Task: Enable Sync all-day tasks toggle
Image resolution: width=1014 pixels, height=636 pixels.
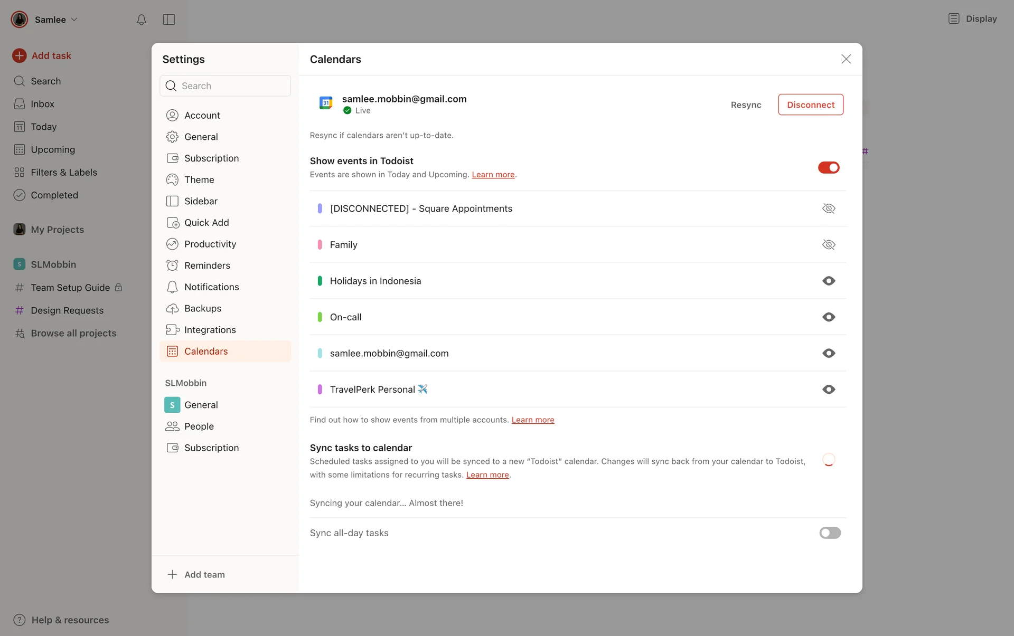Action: 830,533
